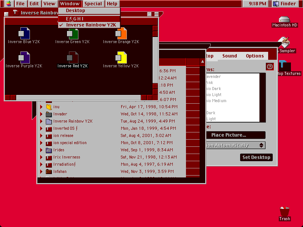Open the Apple menu
303x227 pixels.
coord(9,4)
